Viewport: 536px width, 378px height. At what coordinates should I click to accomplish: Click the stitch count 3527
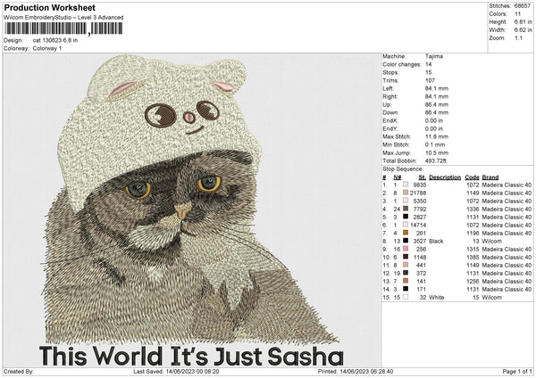tap(420, 242)
